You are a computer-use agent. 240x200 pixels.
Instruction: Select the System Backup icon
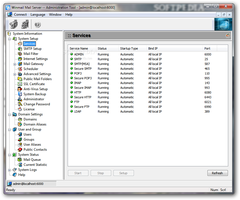[x=20, y=94]
